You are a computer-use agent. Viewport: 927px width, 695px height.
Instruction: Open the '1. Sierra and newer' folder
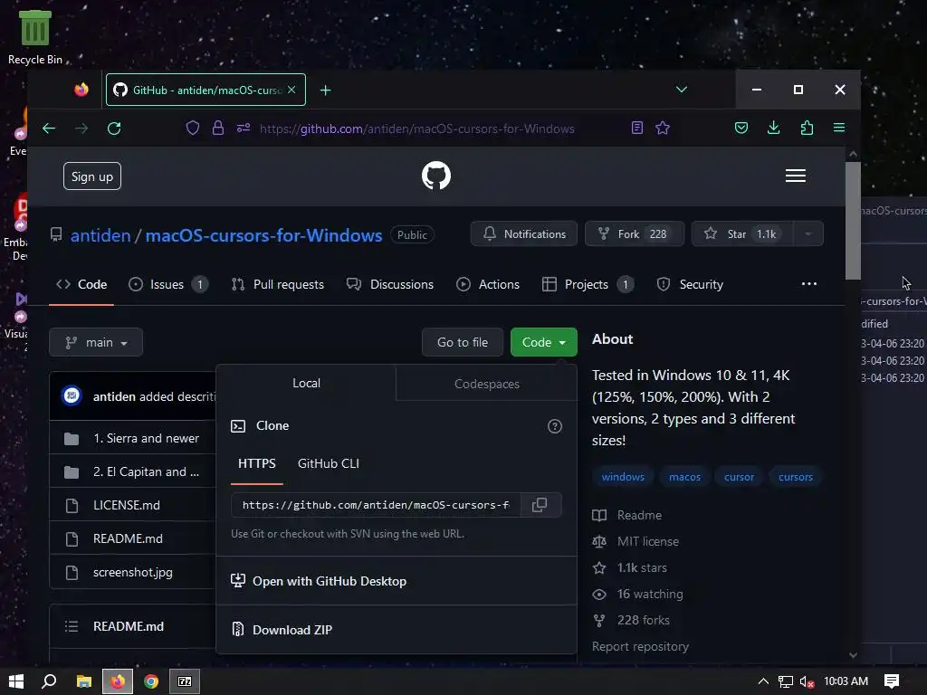[x=146, y=439]
